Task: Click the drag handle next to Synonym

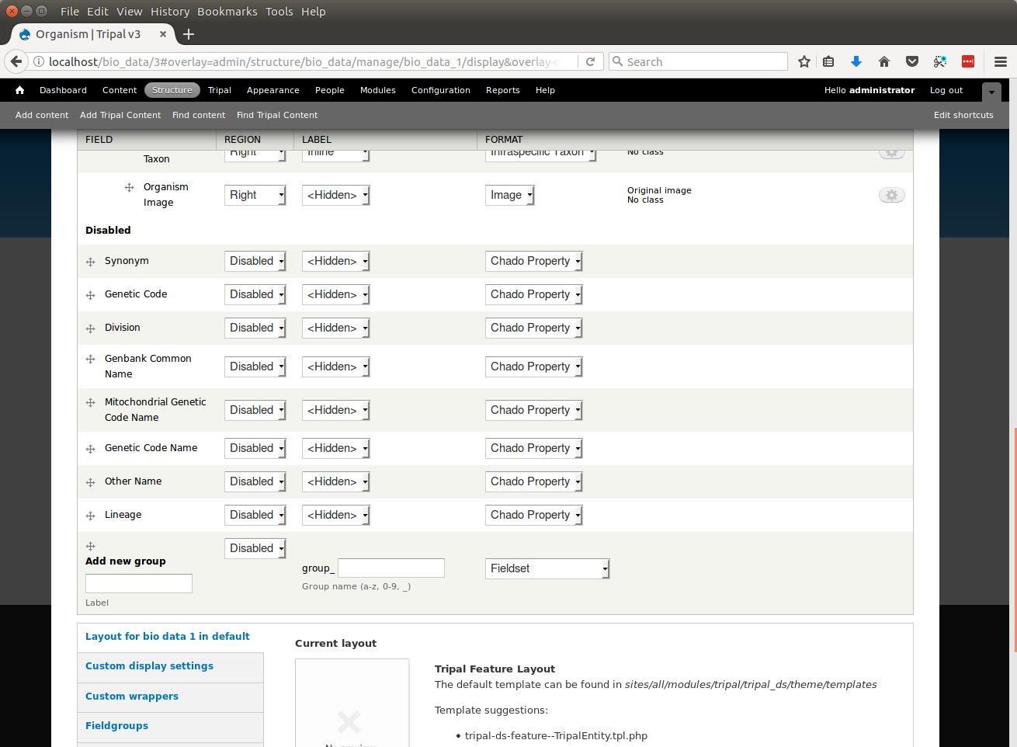Action: [90, 262]
